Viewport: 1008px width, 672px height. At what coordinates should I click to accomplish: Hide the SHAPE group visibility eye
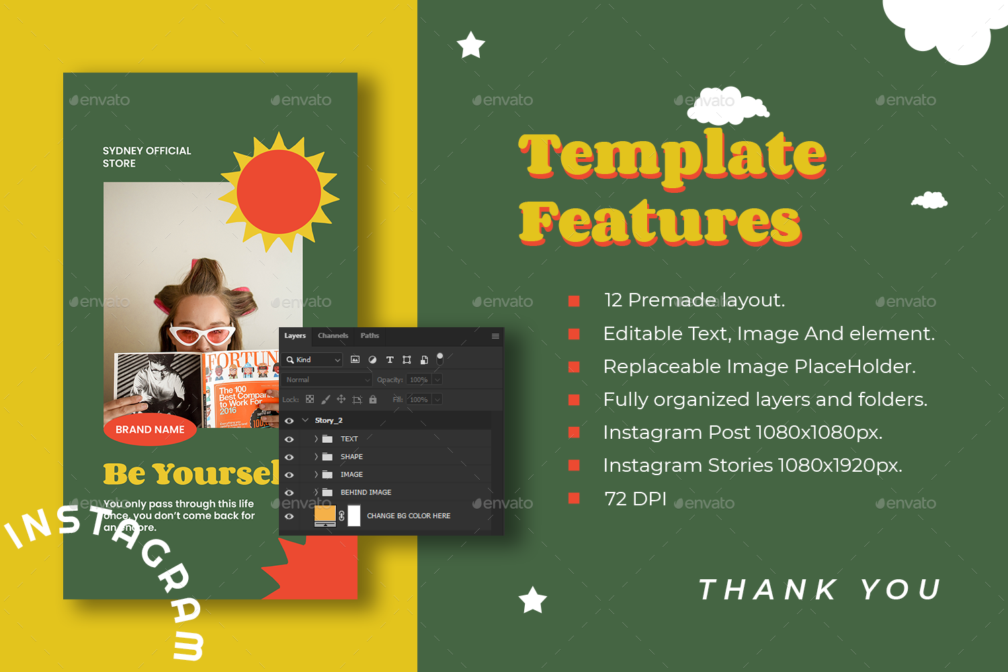click(x=289, y=457)
